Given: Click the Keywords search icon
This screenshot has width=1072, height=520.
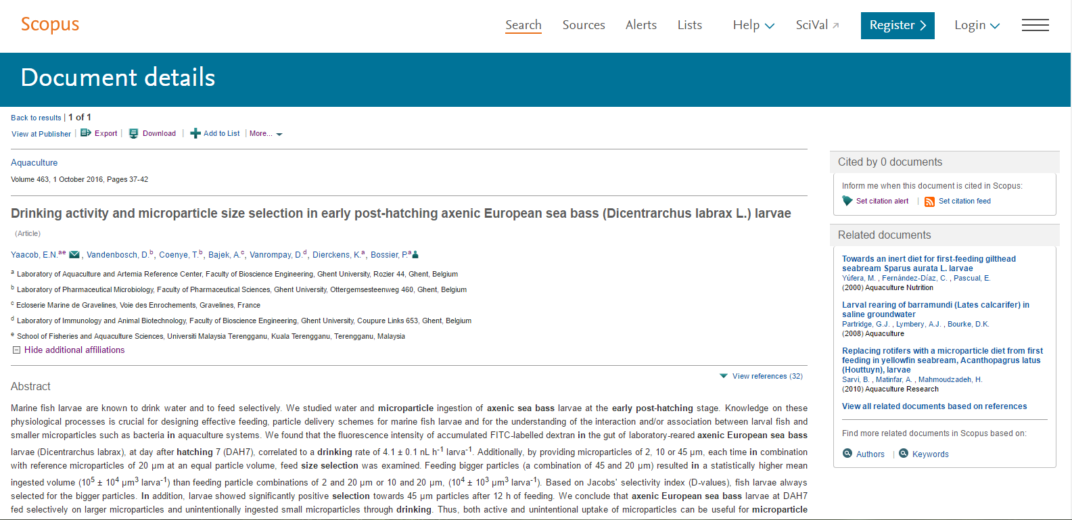Looking at the screenshot, I should (904, 453).
